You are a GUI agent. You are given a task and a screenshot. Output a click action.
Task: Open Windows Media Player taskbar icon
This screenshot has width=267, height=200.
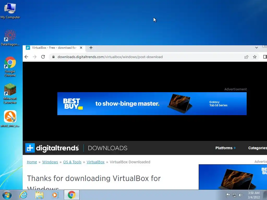click(x=55, y=195)
